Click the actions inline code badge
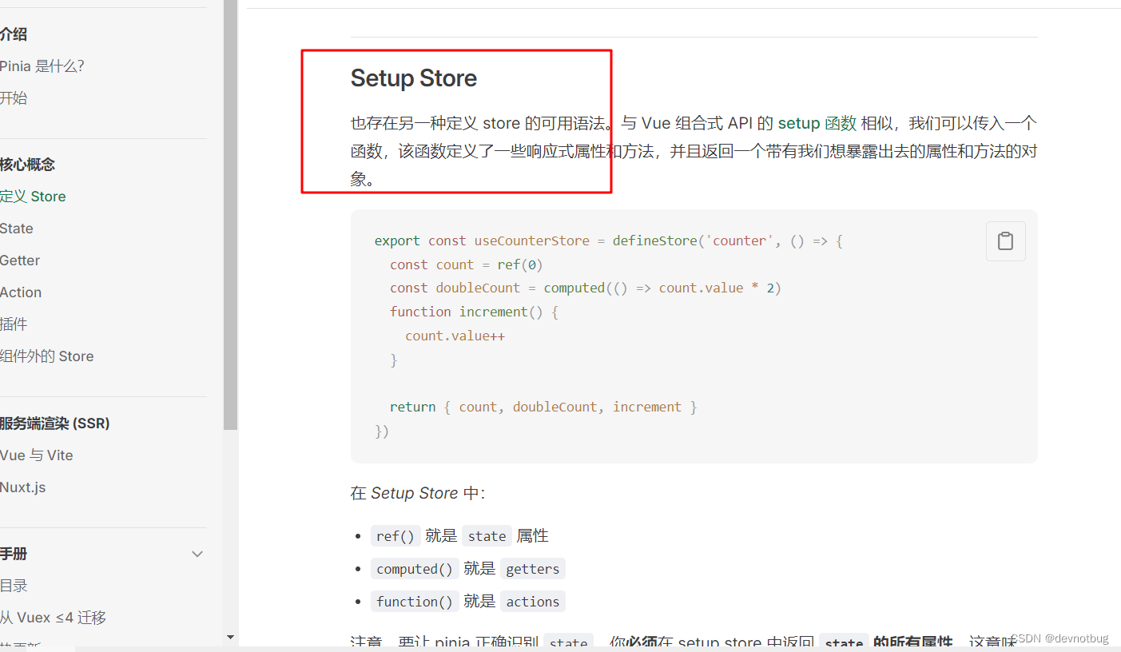This screenshot has width=1121, height=652. [533, 602]
